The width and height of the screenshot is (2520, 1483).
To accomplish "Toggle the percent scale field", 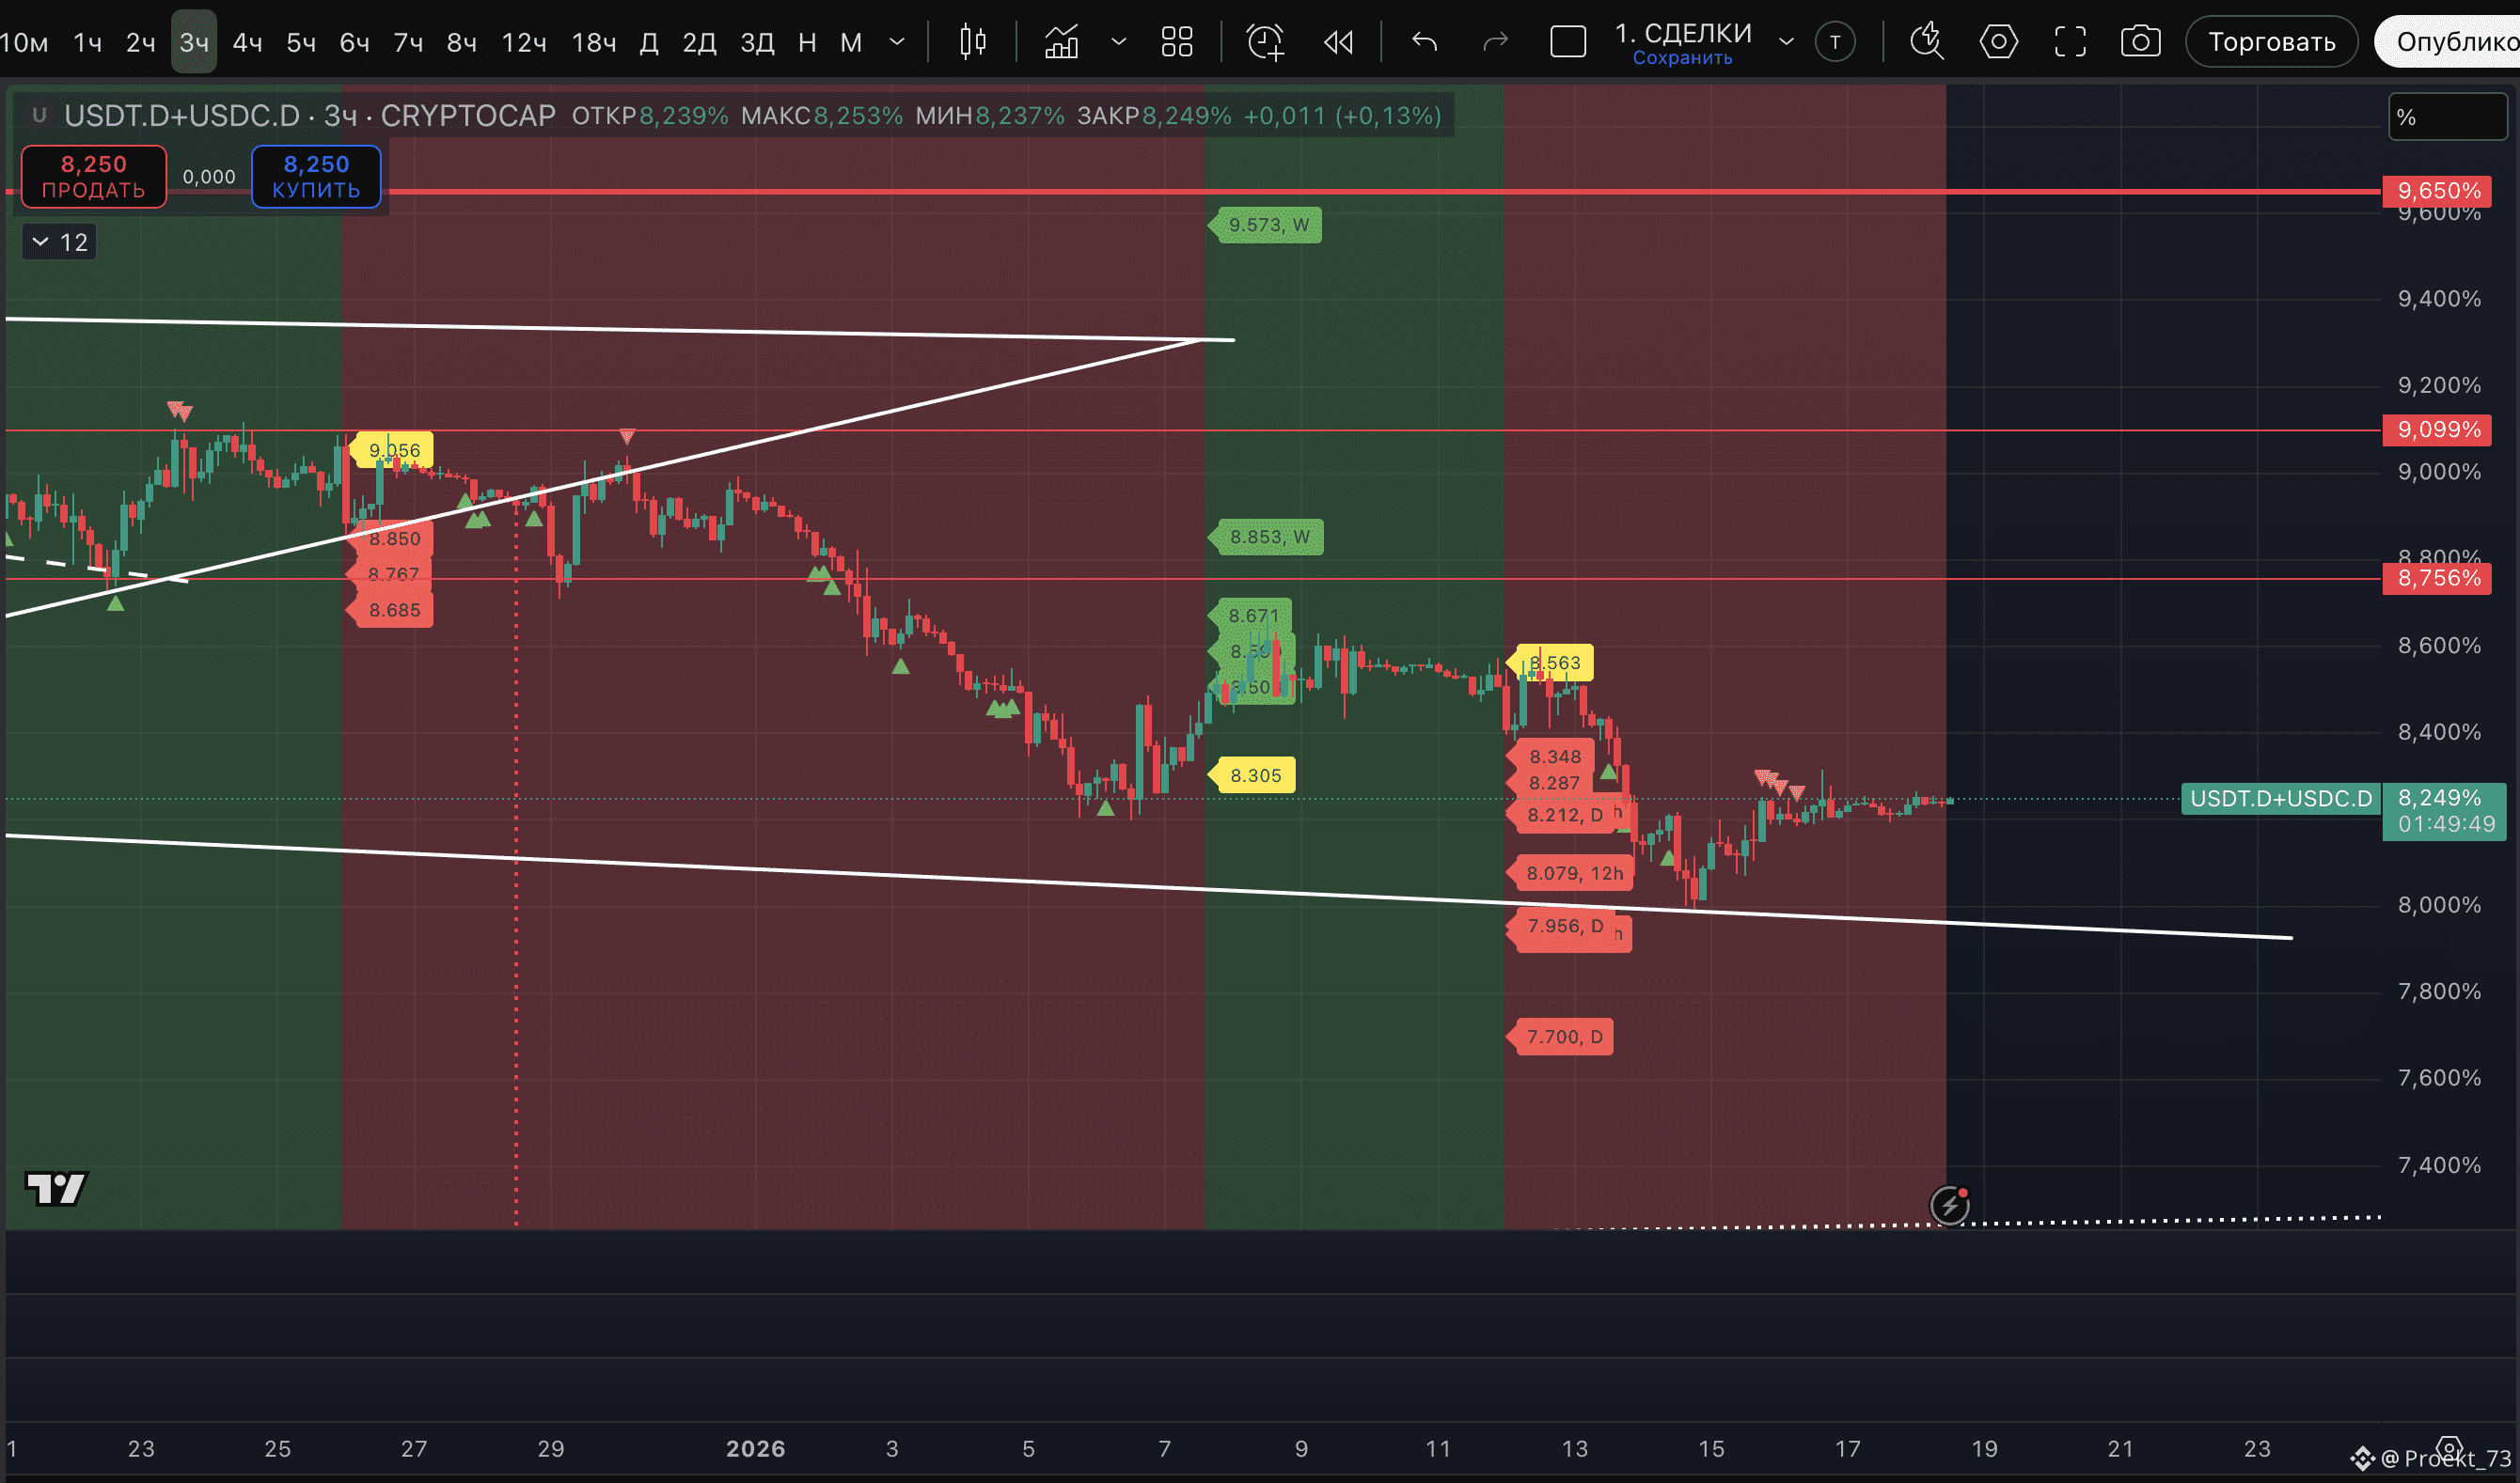I will click(x=2446, y=117).
